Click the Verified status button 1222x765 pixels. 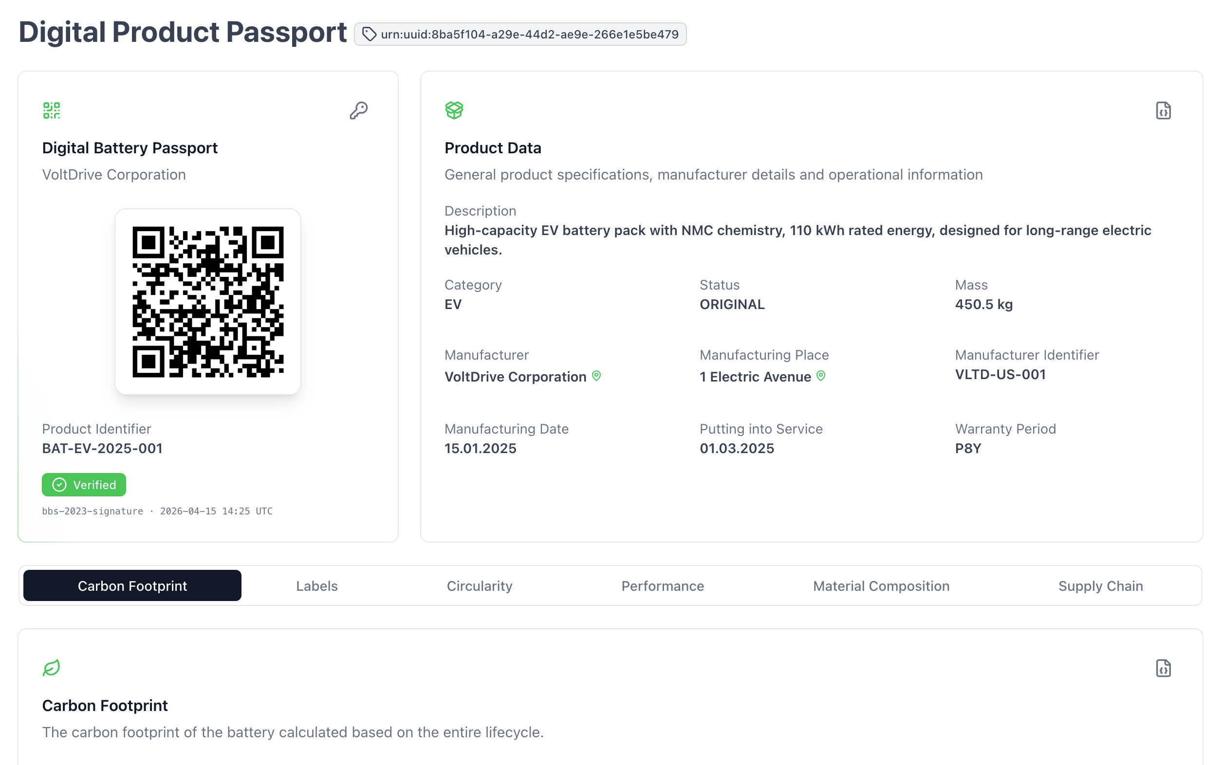(84, 484)
